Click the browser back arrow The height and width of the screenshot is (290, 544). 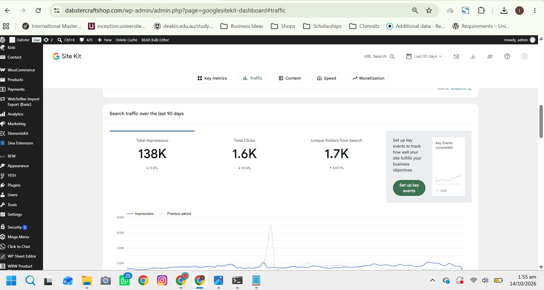8,11
